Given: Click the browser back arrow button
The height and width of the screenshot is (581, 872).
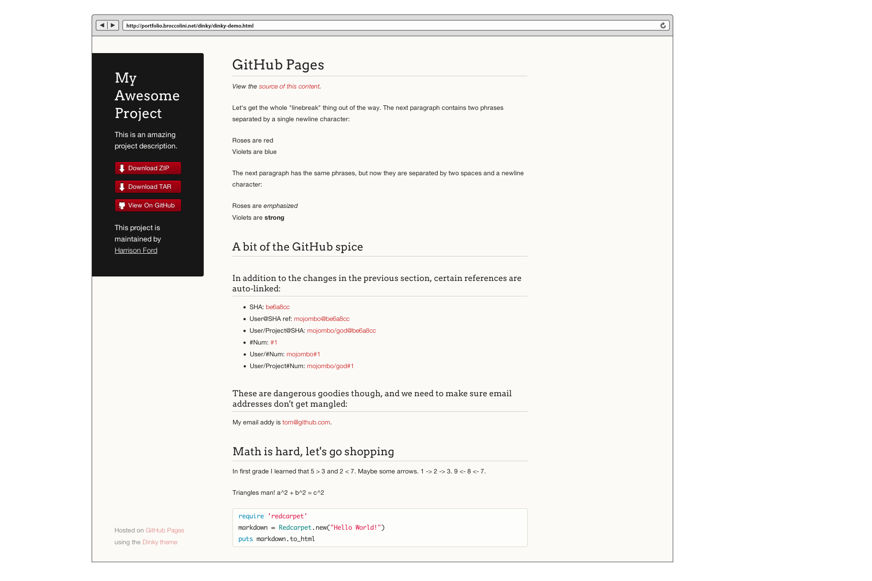Looking at the screenshot, I should click(102, 25).
